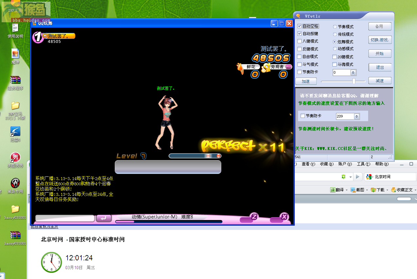Click the QQ炫舞 title bar icon
Image resolution: width=417 pixels, height=279 pixels.
(x=34, y=23)
